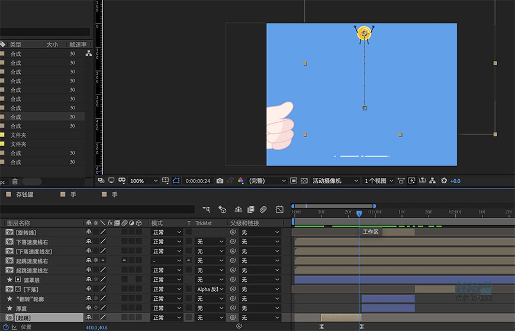
Task: Toggle shy switch on 旋转线 layer
Action: tap(89, 232)
